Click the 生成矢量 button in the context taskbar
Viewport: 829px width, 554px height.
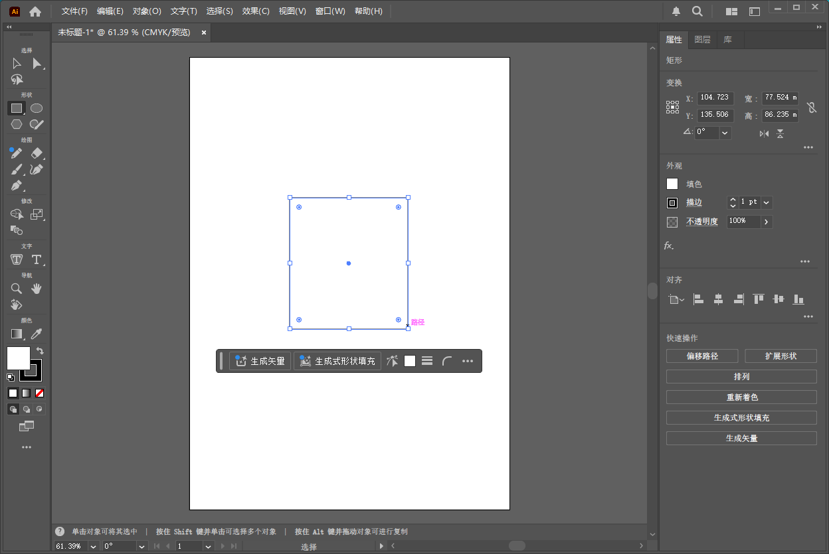point(260,361)
